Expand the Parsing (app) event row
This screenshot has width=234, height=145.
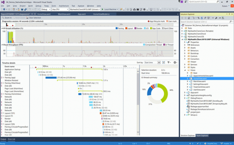click(3, 78)
